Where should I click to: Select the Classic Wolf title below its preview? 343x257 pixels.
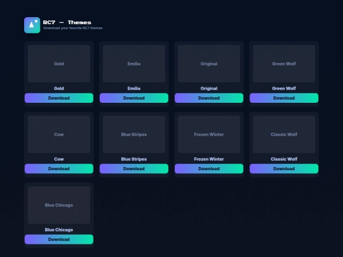tap(284, 159)
